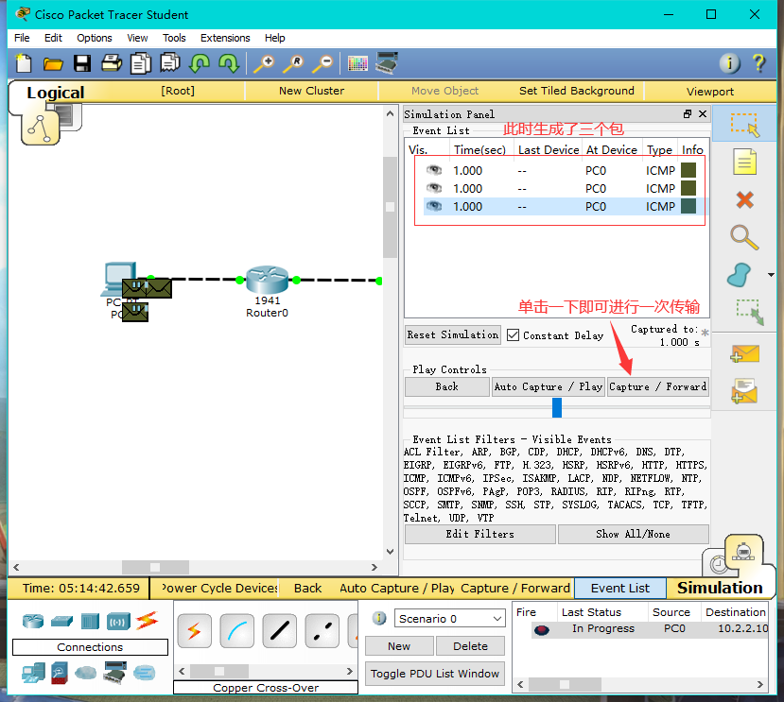
Task: Open Info color box of first ICMP event
Action: click(x=688, y=170)
